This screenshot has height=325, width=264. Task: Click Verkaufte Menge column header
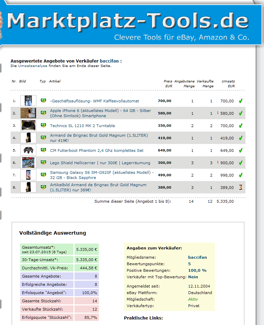pos(205,83)
